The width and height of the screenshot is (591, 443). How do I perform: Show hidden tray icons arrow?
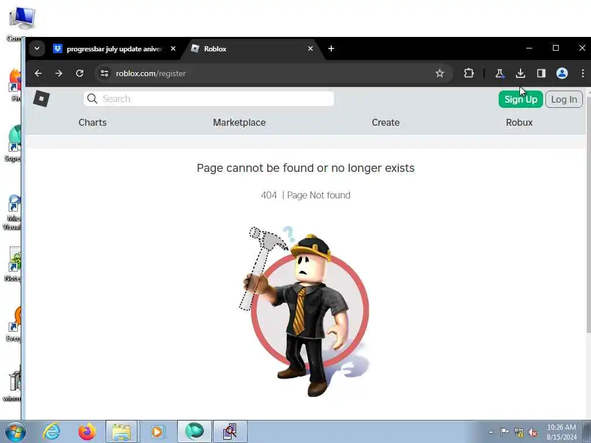point(491,433)
